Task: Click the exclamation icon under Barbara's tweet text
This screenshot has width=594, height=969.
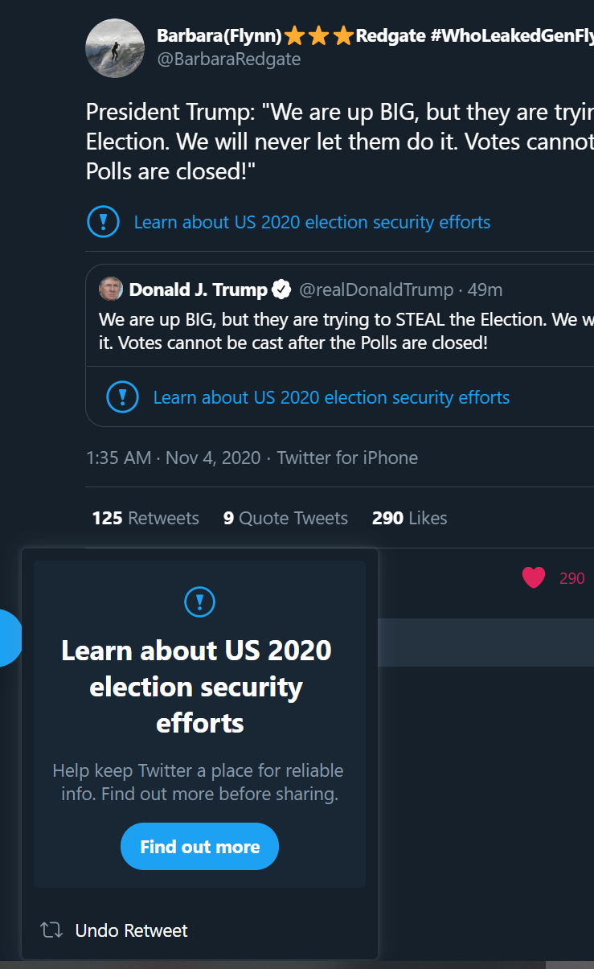Action: pos(103,222)
